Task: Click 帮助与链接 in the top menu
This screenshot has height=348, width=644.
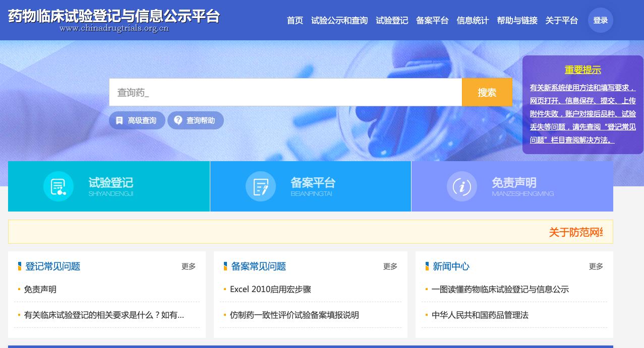Action: click(x=516, y=21)
